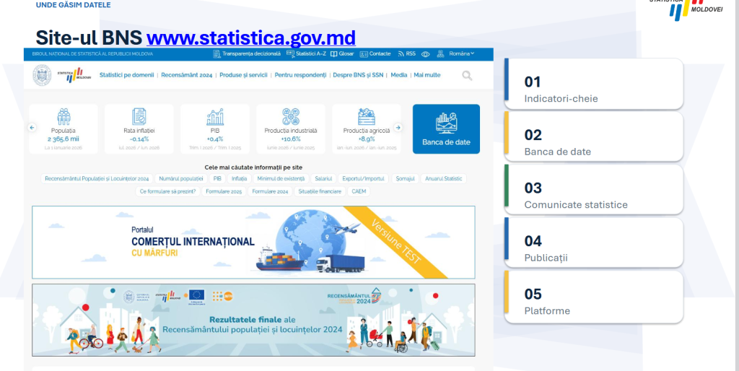Select the CAEM tag
This screenshot has height=371, width=739.
(359, 191)
